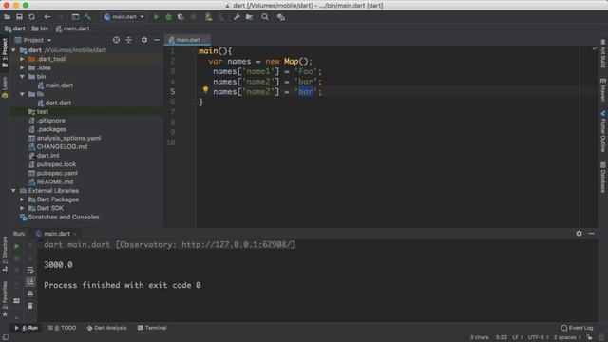
Task: Open the Project side tool tab
Action: (x=5, y=53)
